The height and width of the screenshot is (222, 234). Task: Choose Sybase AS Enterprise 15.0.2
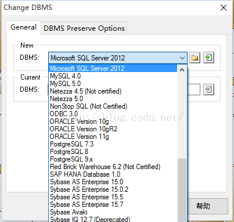(113, 189)
